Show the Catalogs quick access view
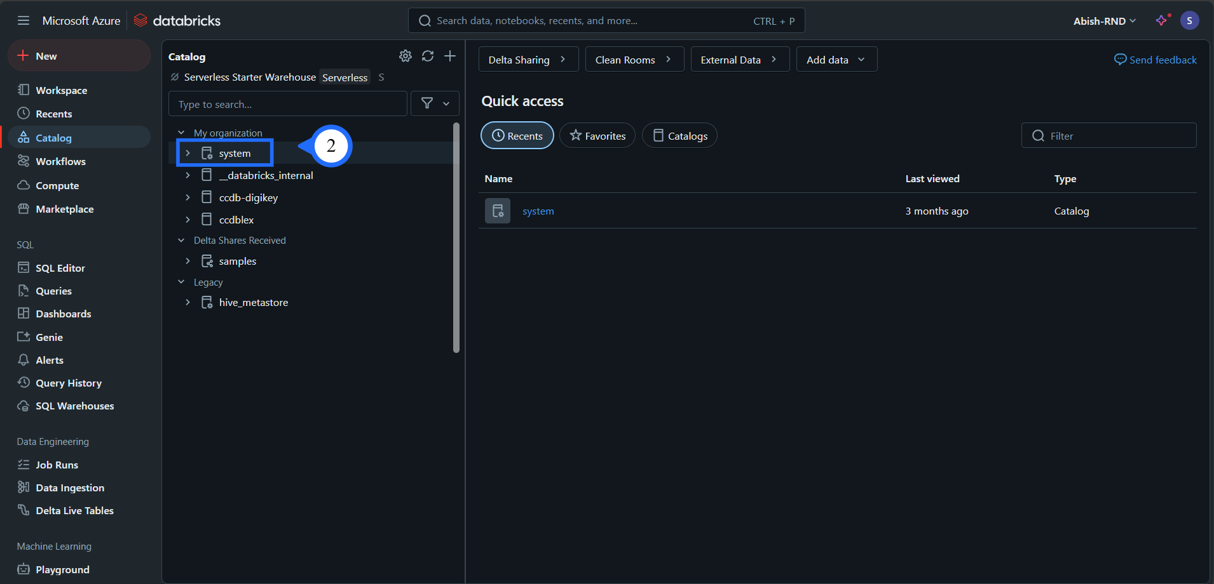This screenshot has height=584, width=1214. 679,136
